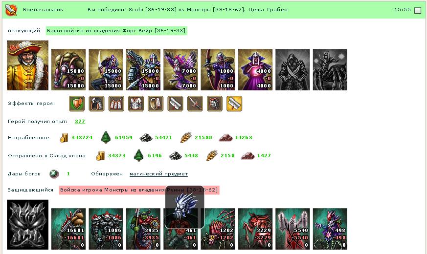This screenshot has width=427, height=254.
Task: Select the defender monster mask portrait
Action: pos(27,225)
